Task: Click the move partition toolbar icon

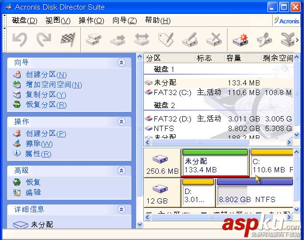Action: [x=118, y=39]
